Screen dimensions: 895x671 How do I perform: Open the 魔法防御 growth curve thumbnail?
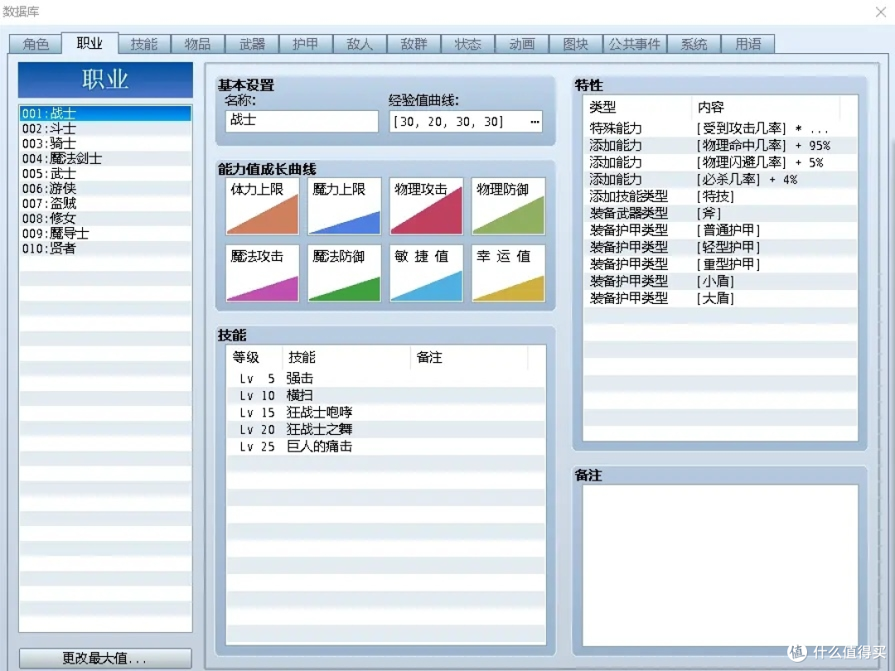coord(344,273)
